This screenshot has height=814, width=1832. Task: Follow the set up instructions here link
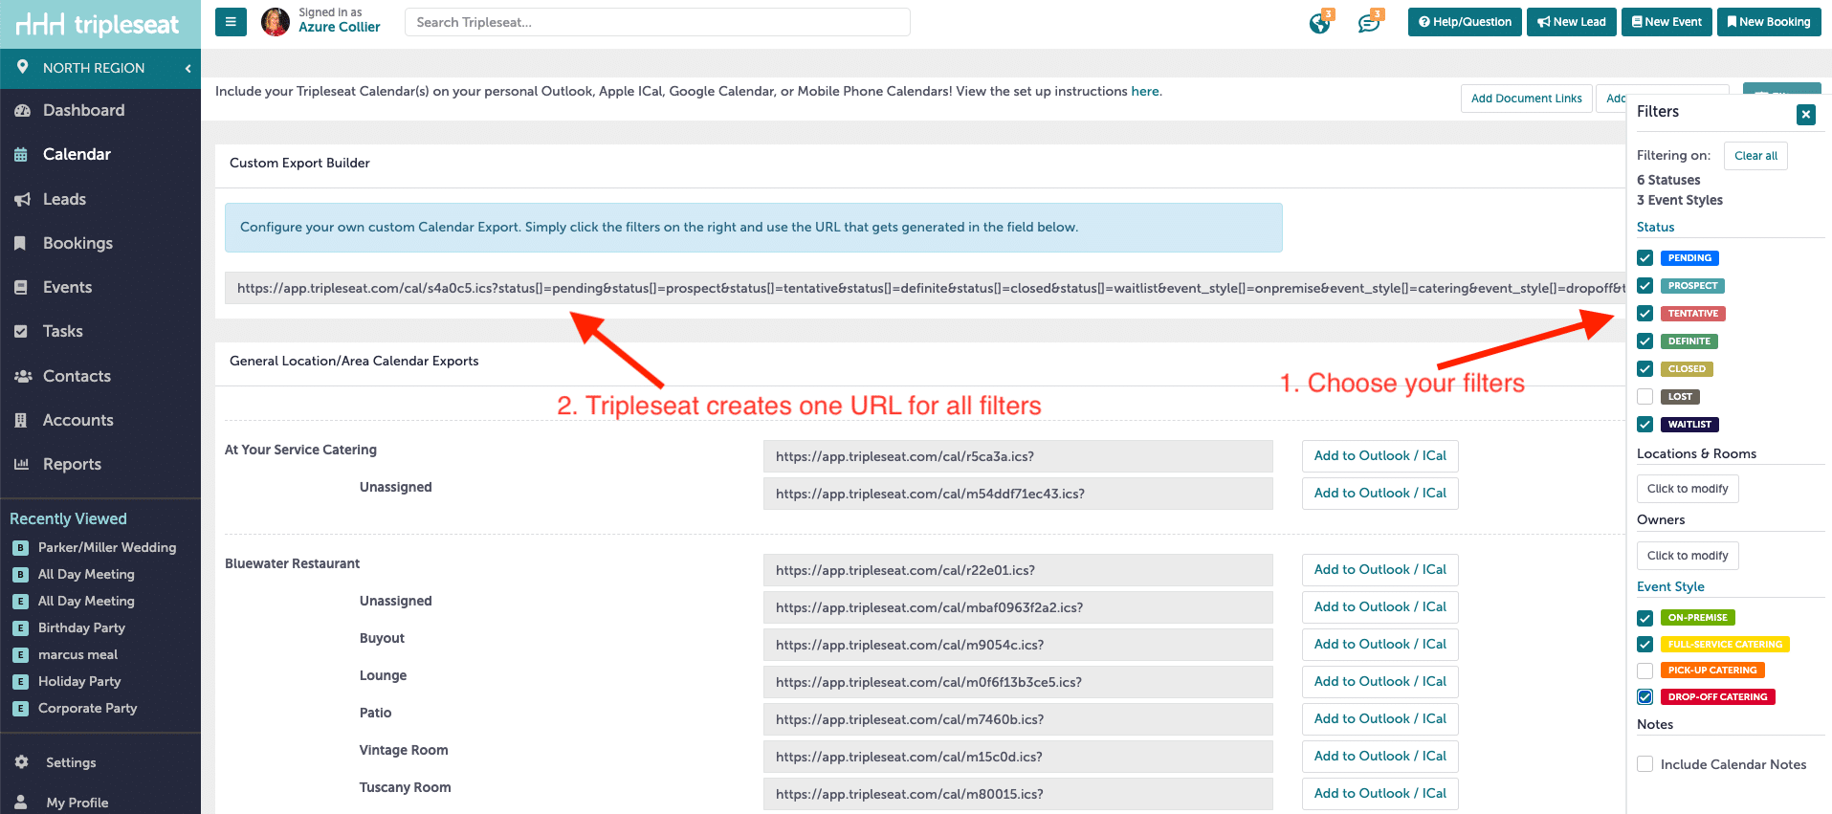click(x=1145, y=92)
